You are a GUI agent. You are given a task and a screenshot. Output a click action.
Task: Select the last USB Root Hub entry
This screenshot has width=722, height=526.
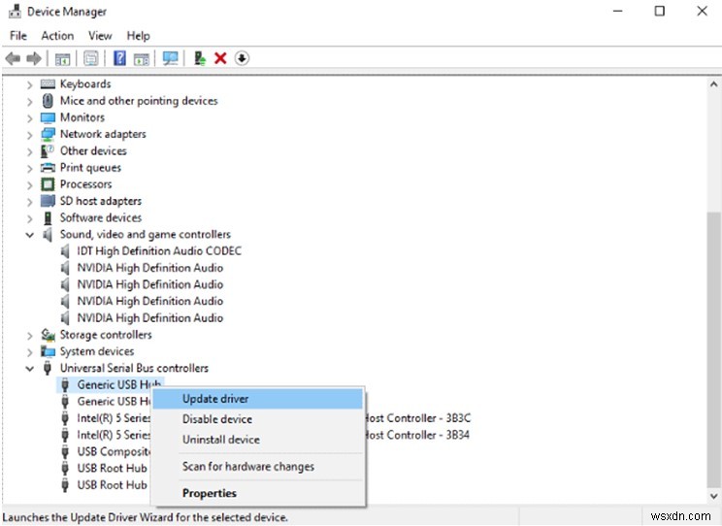point(112,485)
